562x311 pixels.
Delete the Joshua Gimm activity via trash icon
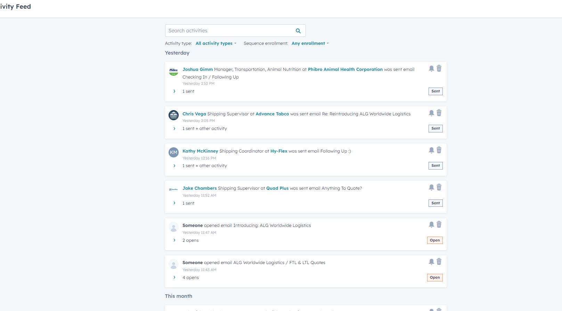439,68
